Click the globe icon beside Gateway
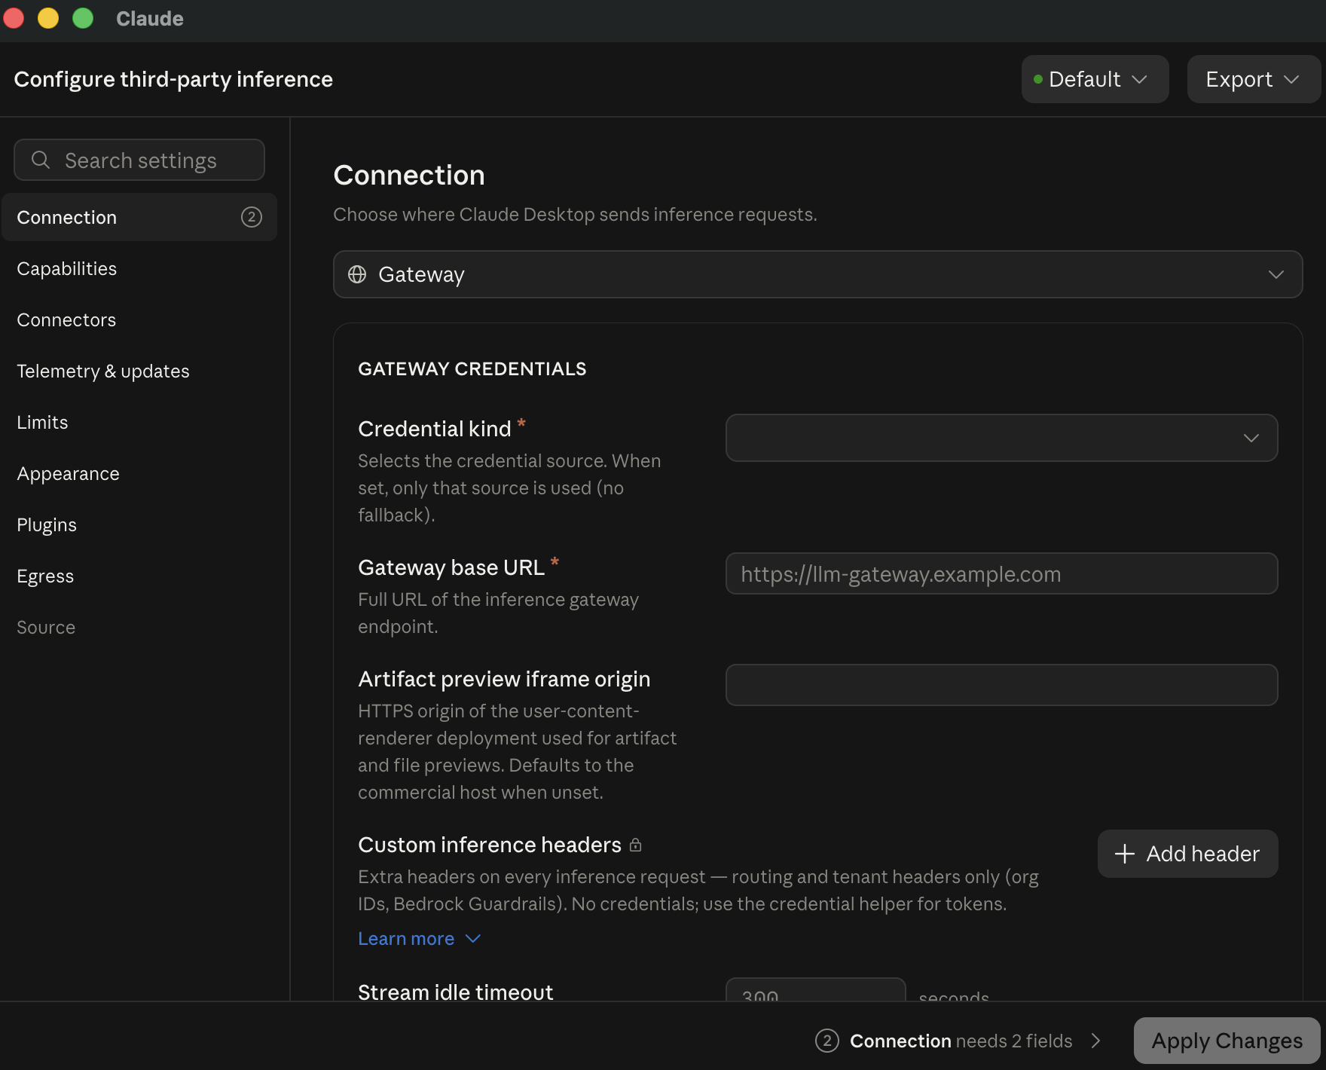The width and height of the screenshot is (1326, 1070). point(357,274)
